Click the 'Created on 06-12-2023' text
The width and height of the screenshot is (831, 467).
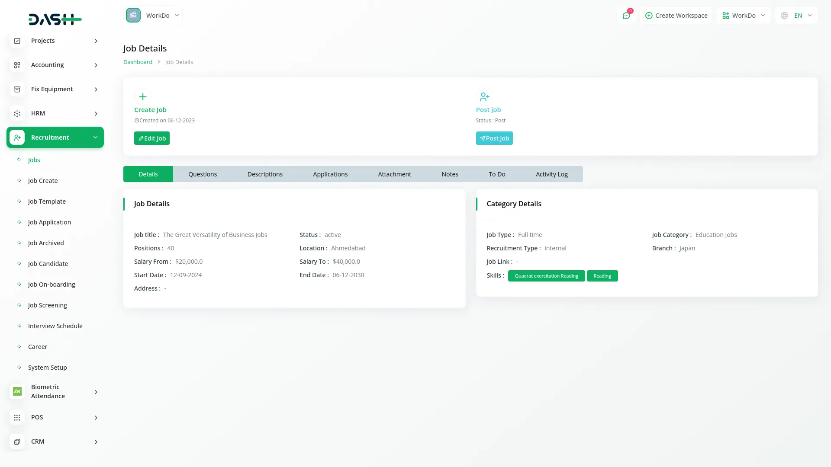pos(167,121)
